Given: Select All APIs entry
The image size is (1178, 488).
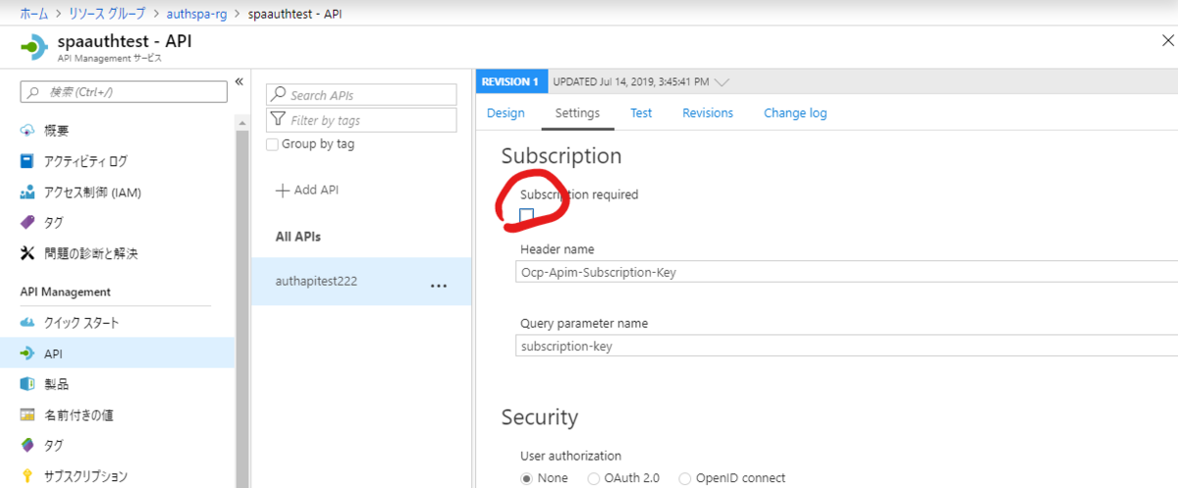Looking at the screenshot, I should coord(297,237).
